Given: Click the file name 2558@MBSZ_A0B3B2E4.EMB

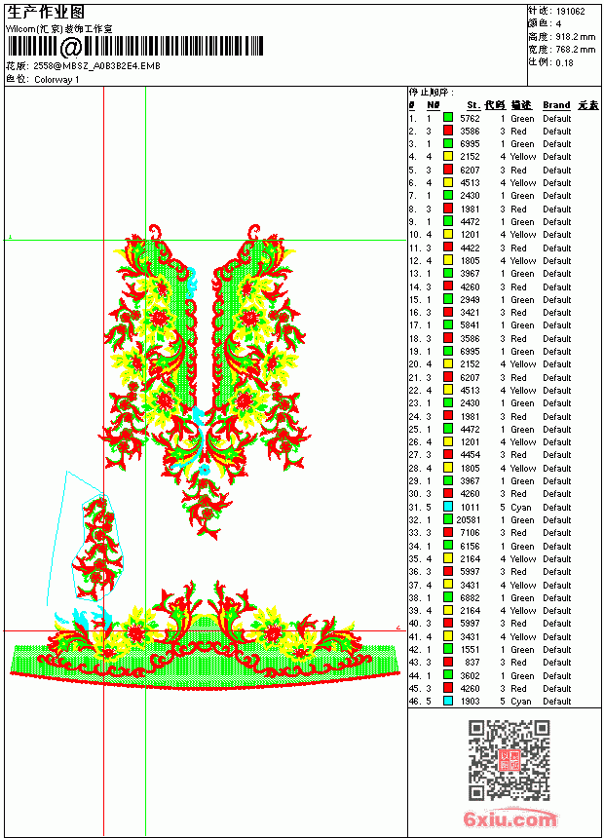Looking at the screenshot, I should click(x=96, y=66).
